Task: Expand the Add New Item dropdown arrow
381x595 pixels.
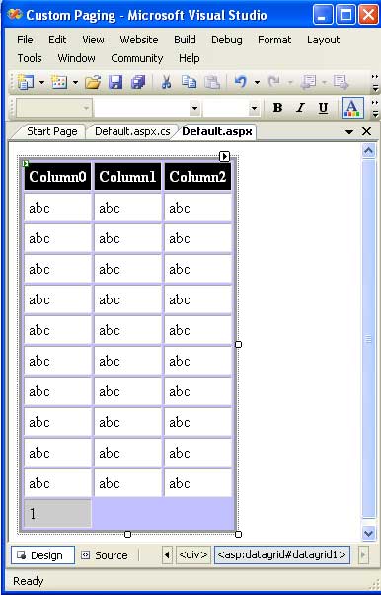Action: pos(75,82)
